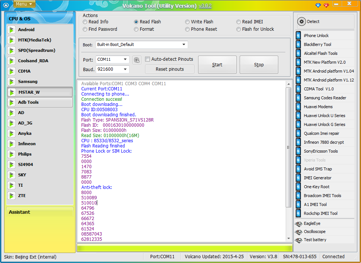Click the Avoid SMS Trap icon
Screen dimensions: 361x263
[x=298, y=169]
